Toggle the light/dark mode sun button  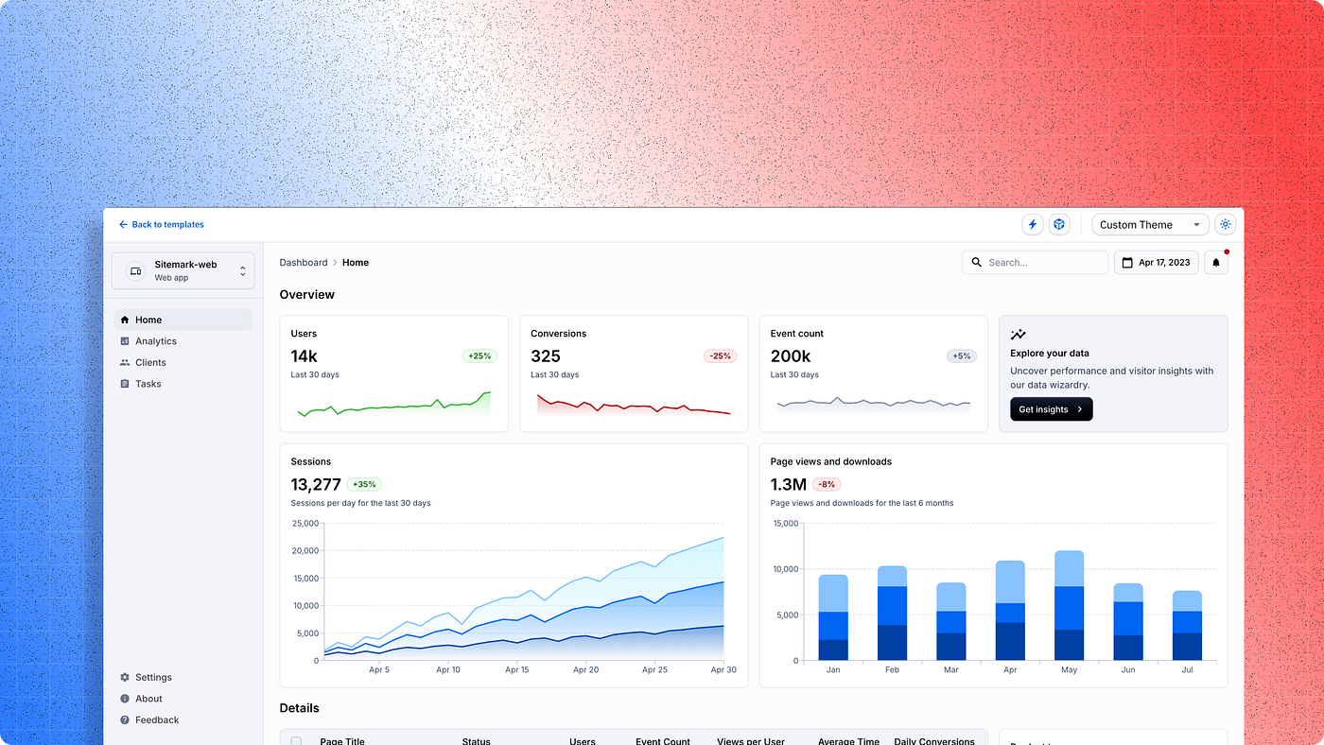(x=1226, y=225)
